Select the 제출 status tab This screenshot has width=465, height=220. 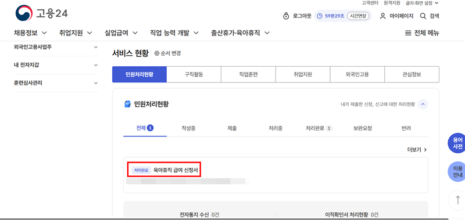click(x=232, y=128)
